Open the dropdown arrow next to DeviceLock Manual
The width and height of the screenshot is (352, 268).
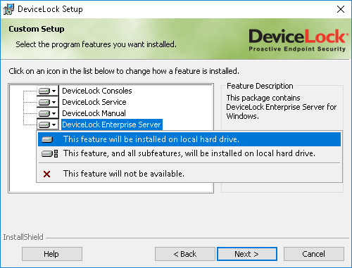pos(54,113)
